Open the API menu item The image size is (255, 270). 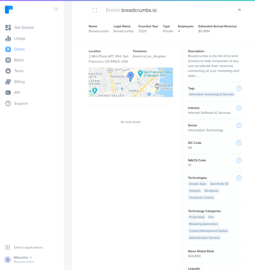[x=17, y=93]
